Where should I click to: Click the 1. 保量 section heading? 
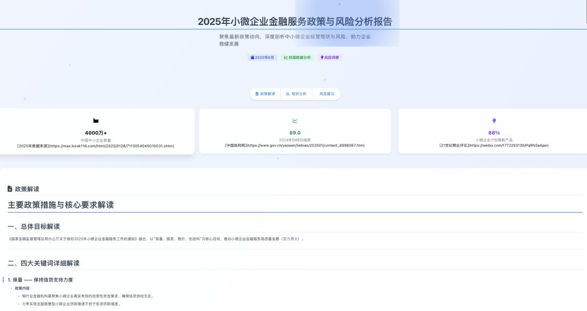(40, 280)
